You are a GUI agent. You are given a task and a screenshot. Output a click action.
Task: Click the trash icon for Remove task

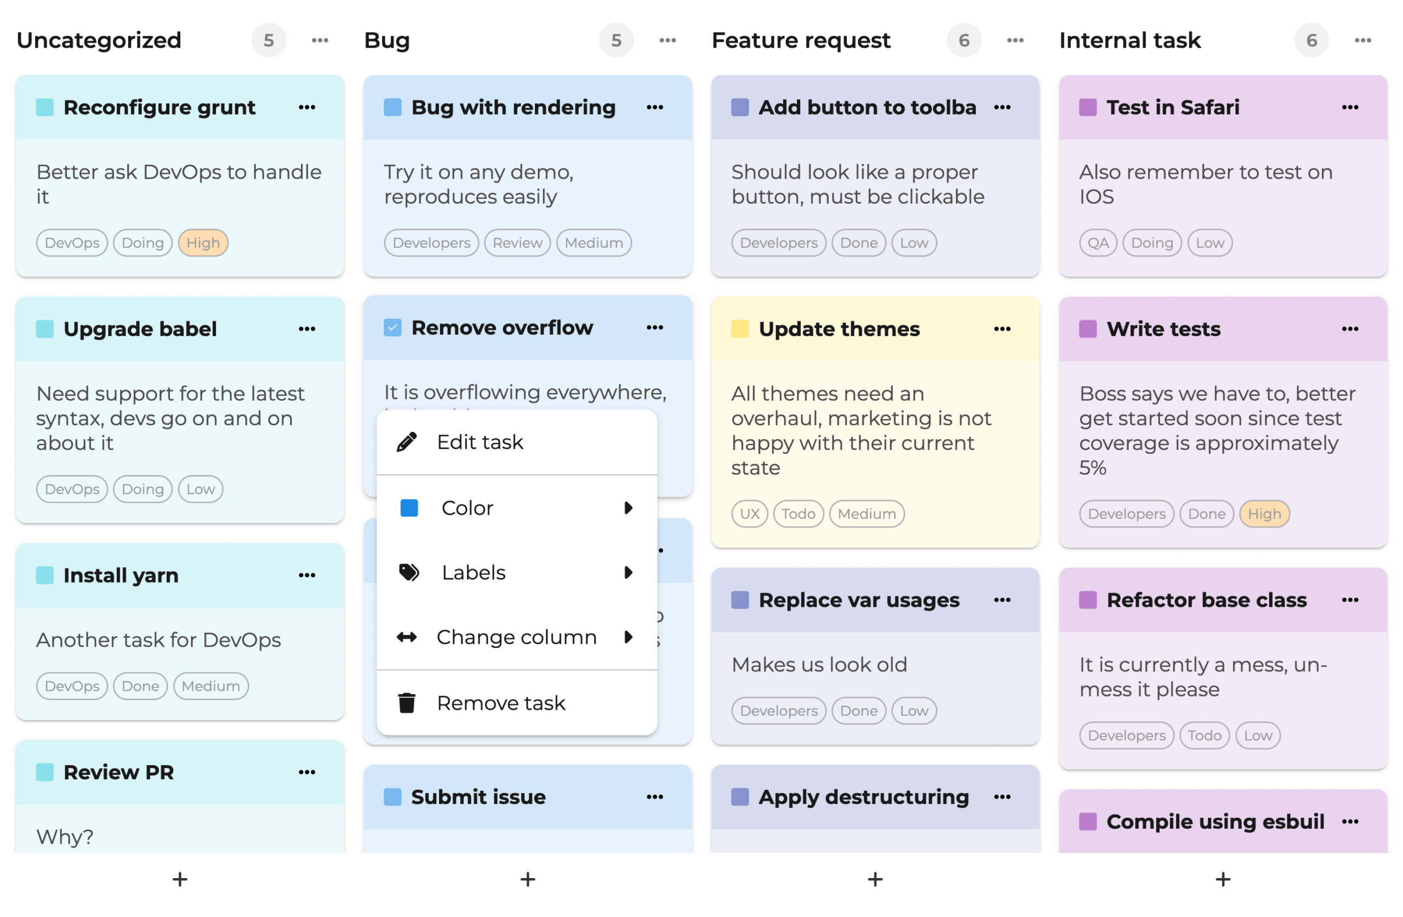tap(407, 703)
